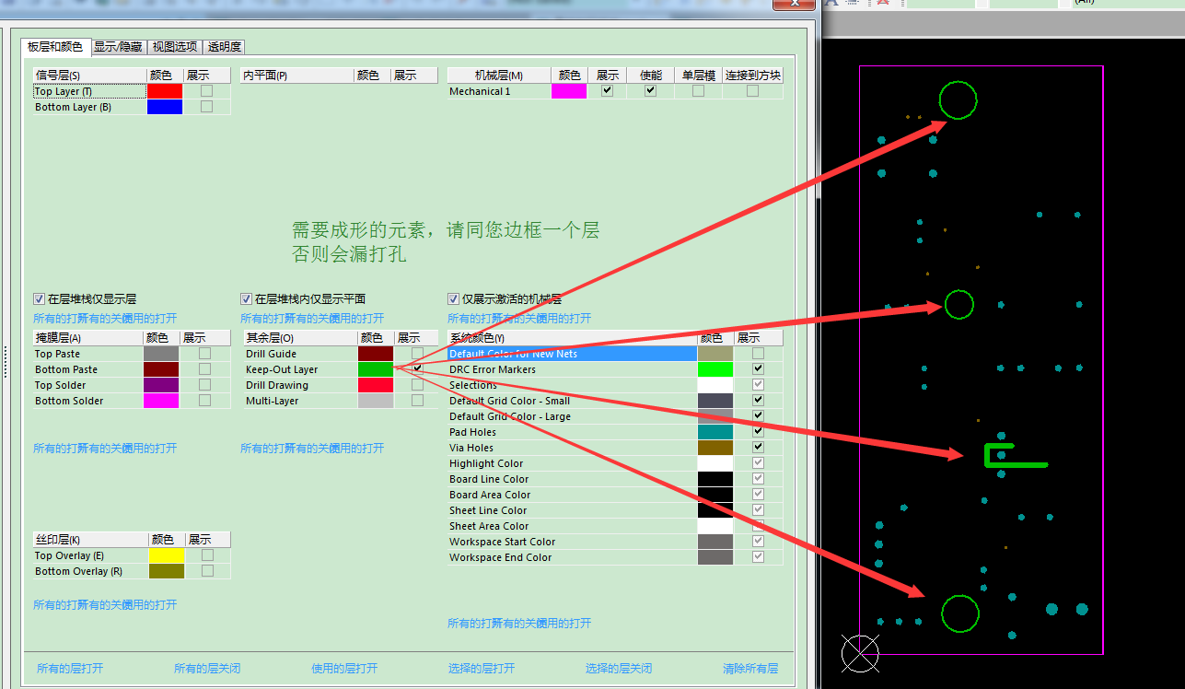
Task: Change the dark red Bottom Paste swatch
Action: click(x=160, y=369)
